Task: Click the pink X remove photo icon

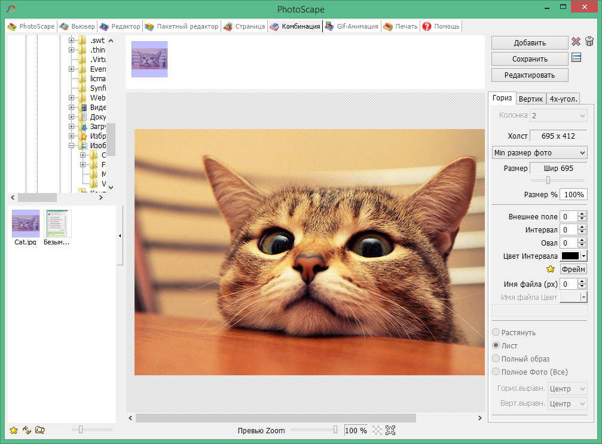Action: [576, 42]
